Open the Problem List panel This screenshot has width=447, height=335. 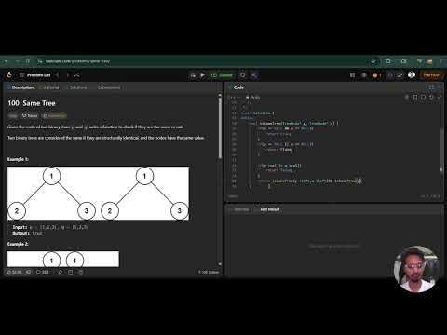click(35, 75)
